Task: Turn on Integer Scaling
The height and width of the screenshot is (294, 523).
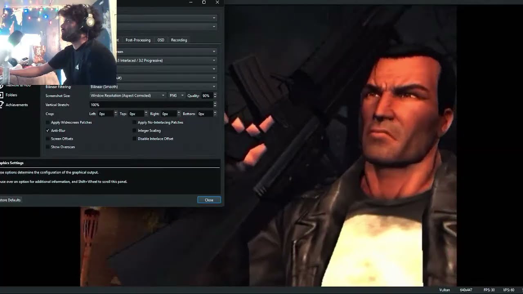Action: [134, 131]
